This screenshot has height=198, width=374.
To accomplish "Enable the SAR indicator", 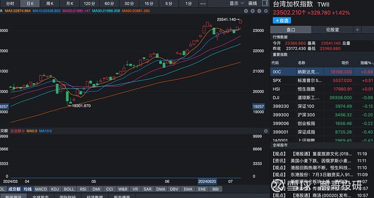I will pos(148,189).
